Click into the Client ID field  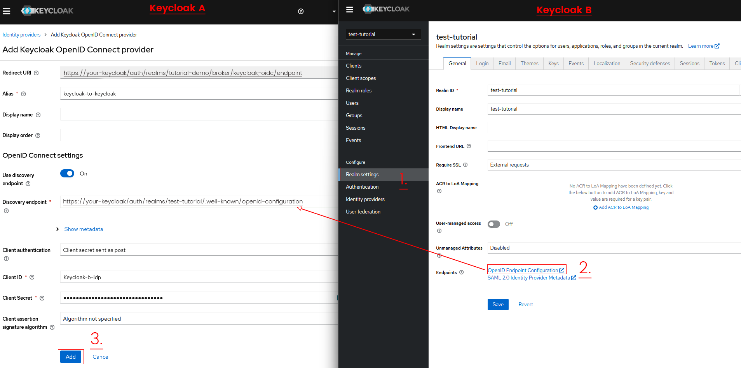tap(199, 277)
